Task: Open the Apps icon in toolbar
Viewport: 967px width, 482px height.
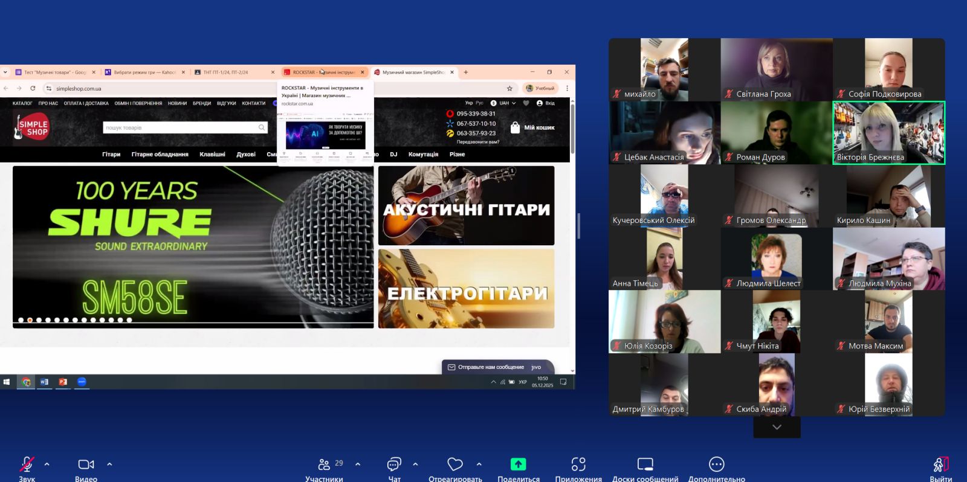Action: 578,464
